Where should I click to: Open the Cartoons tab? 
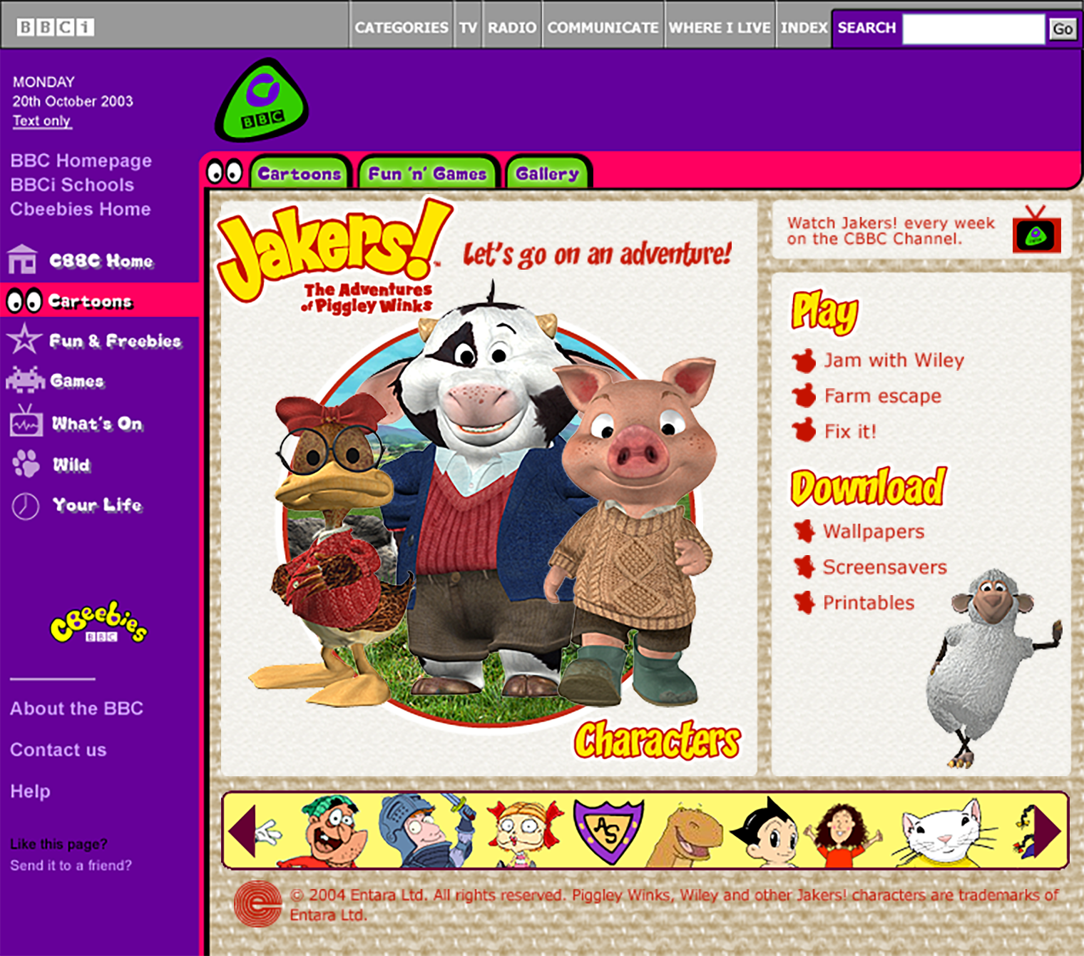point(299,173)
